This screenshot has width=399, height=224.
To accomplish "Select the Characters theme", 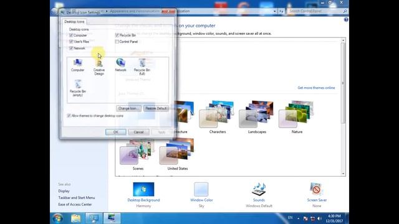I will click(218, 118).
